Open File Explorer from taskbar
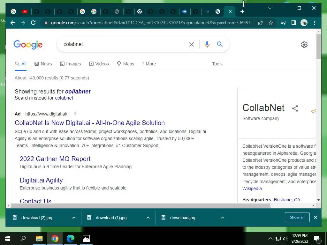This screenshot has width=327, height=245. 39,238
